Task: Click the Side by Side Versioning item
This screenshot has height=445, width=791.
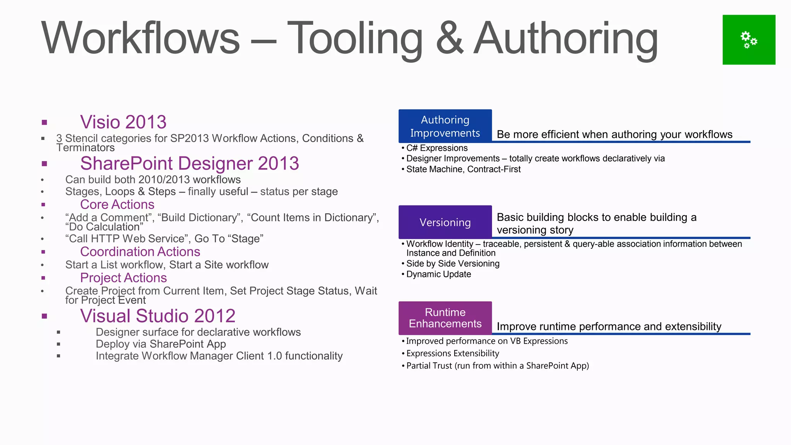Action: 453,263
